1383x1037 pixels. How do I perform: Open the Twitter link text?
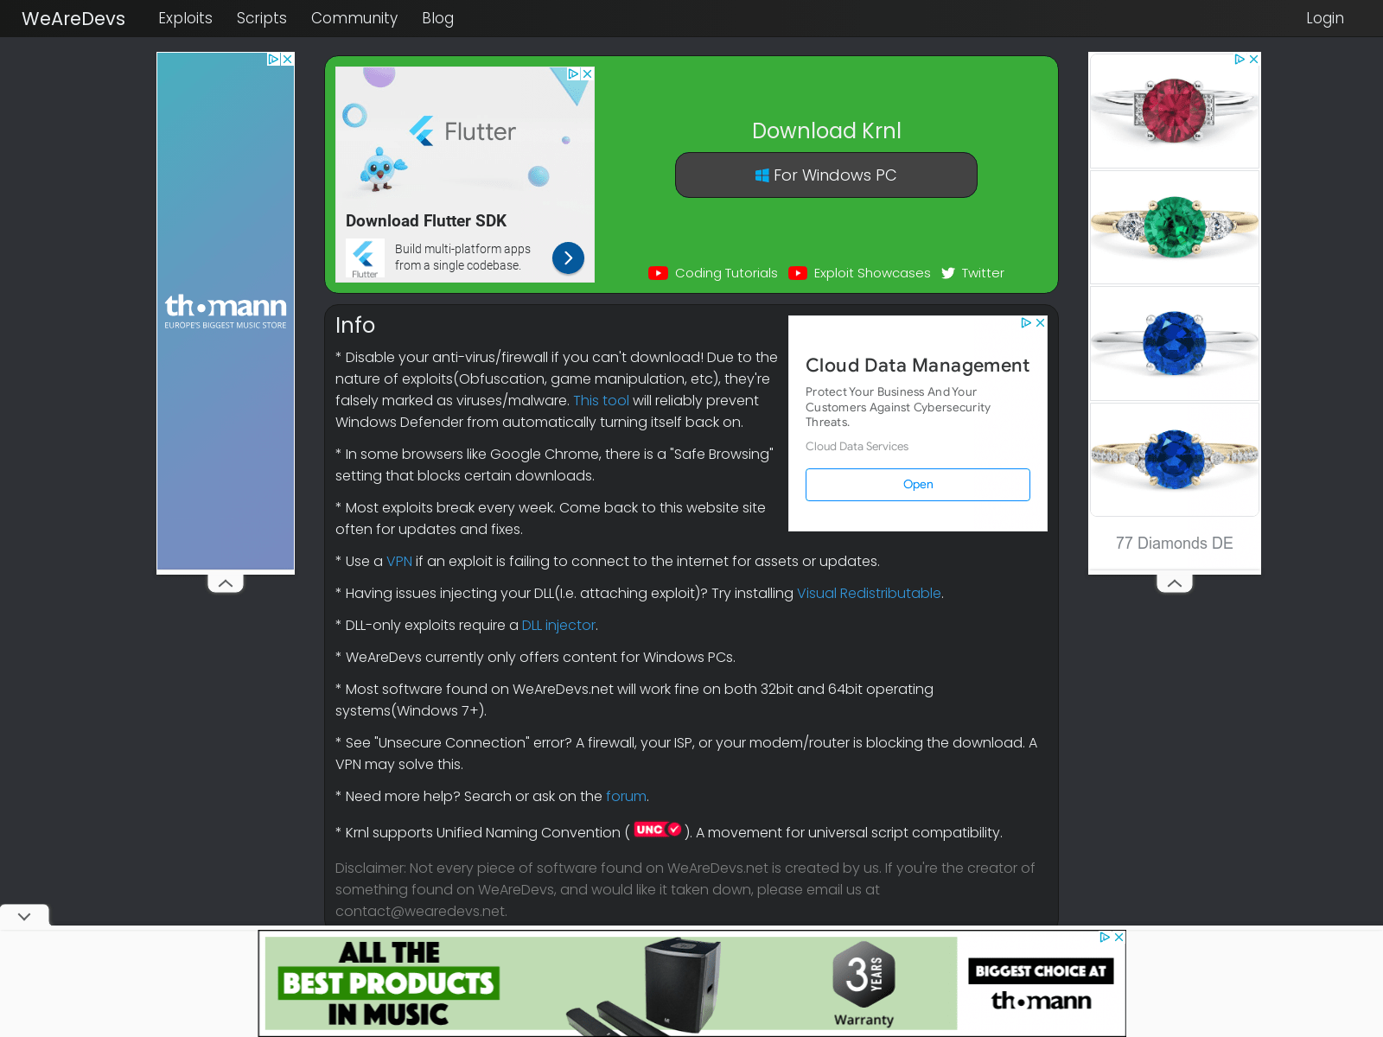(983, 273)
